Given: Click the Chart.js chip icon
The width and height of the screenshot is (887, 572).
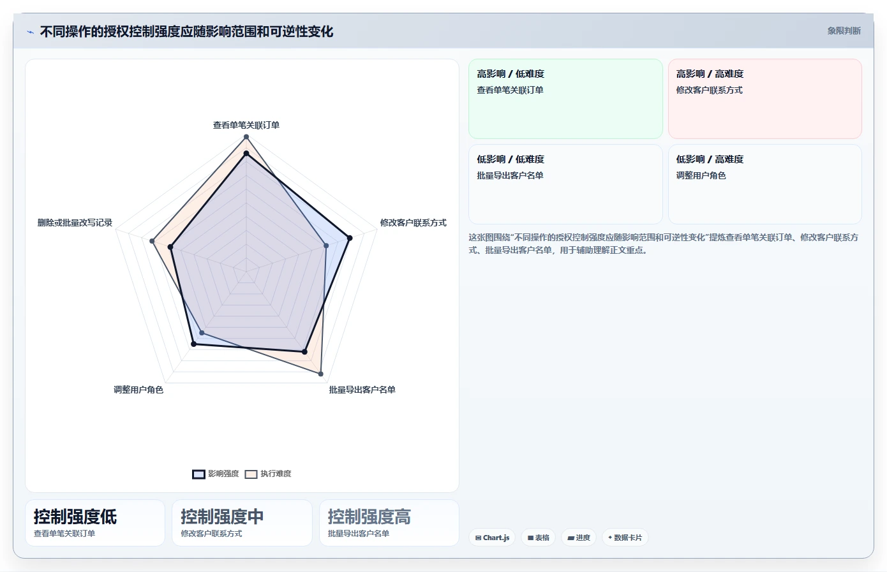Looking at the screenshot, I should coord(478,538).
